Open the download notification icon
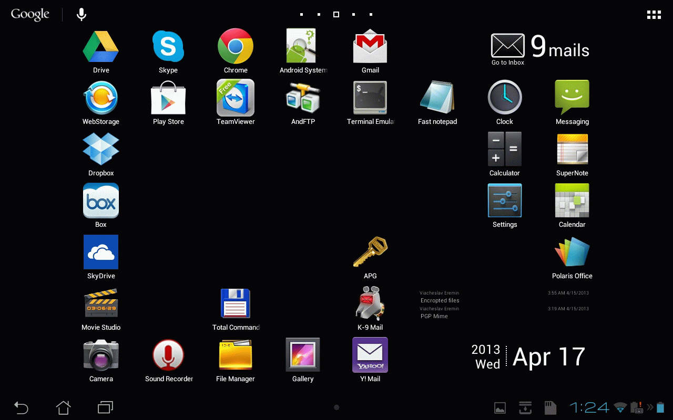This screenshot has width=673, height=420. click(525, 407)
